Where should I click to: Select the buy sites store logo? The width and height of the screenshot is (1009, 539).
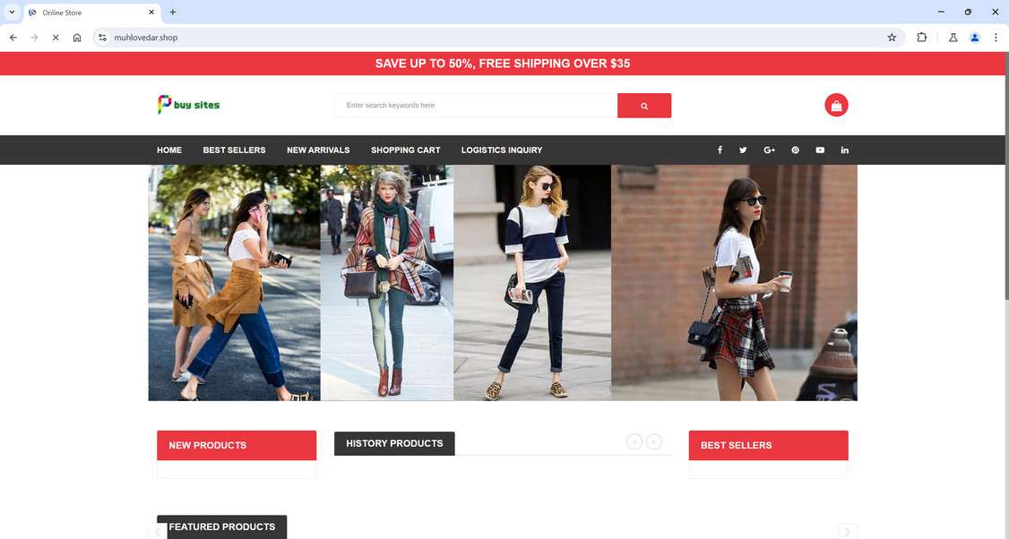click(x=188, y=104)
